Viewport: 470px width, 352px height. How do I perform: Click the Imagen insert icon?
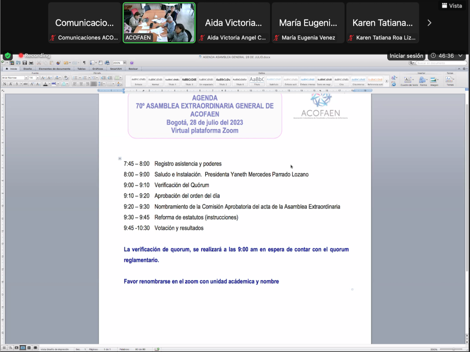coord(434,80)
